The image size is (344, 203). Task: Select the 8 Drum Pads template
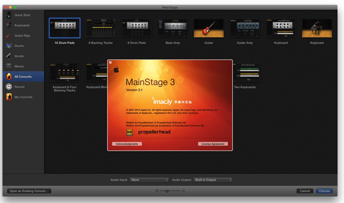point(137,28)
